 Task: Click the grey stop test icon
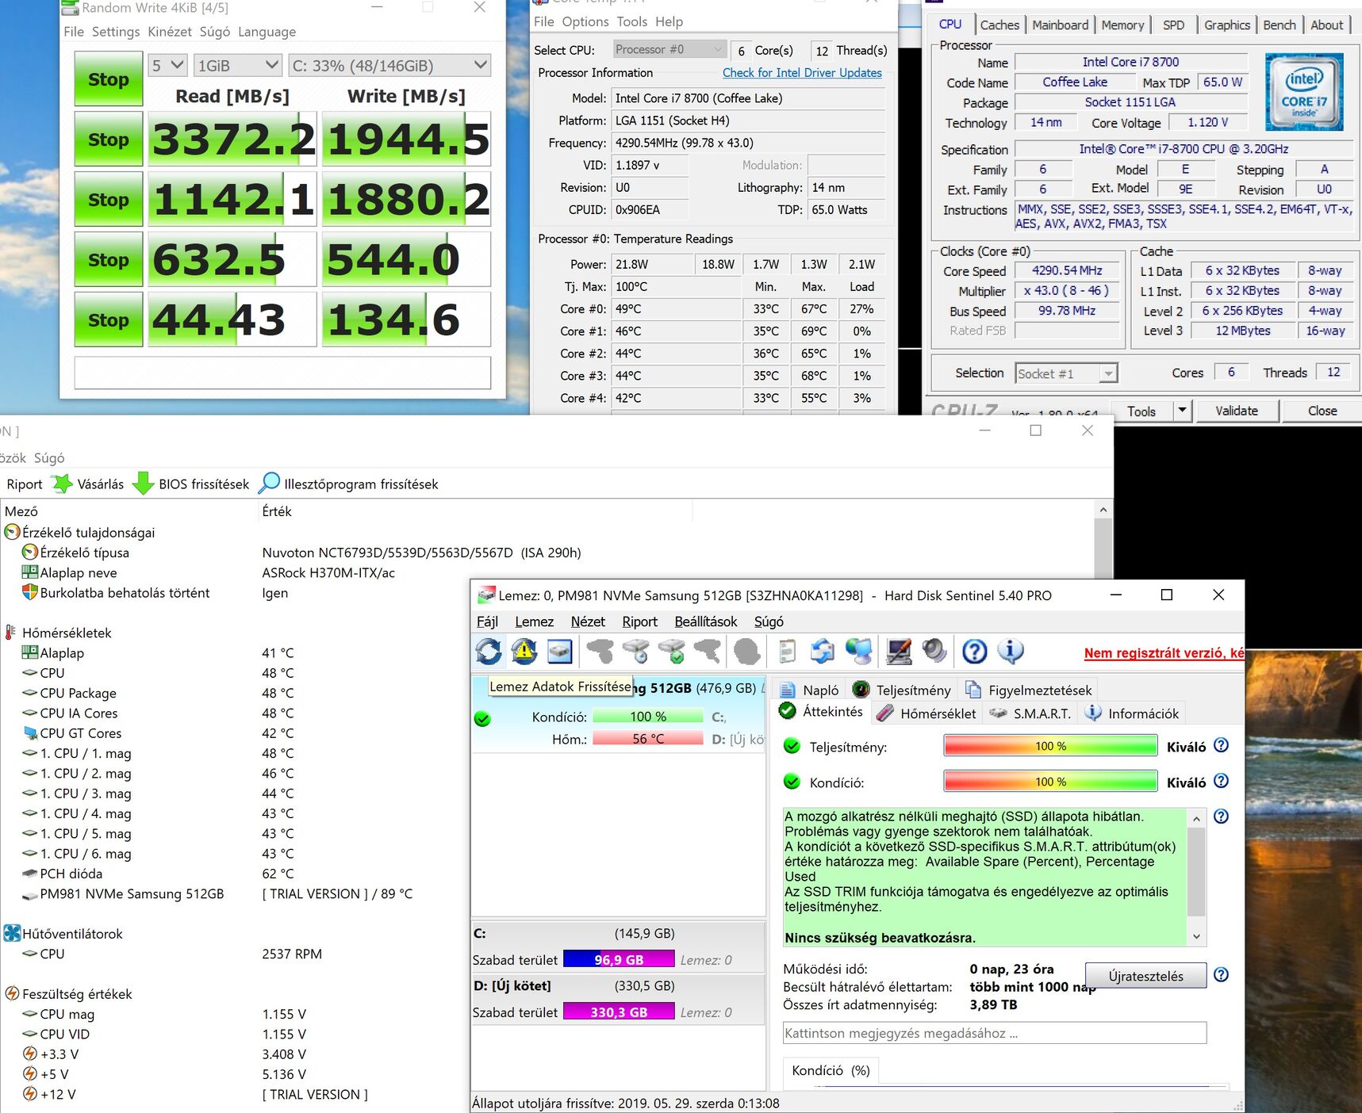(746, 652)
